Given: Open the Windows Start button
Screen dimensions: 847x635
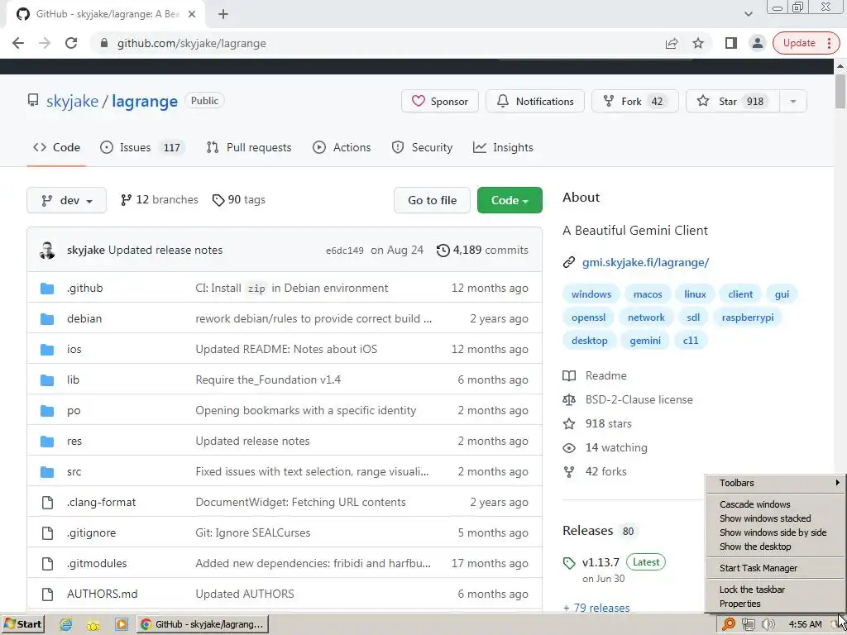Looking at the screenshot, I should pyautogui.click(x=22, y=624).
